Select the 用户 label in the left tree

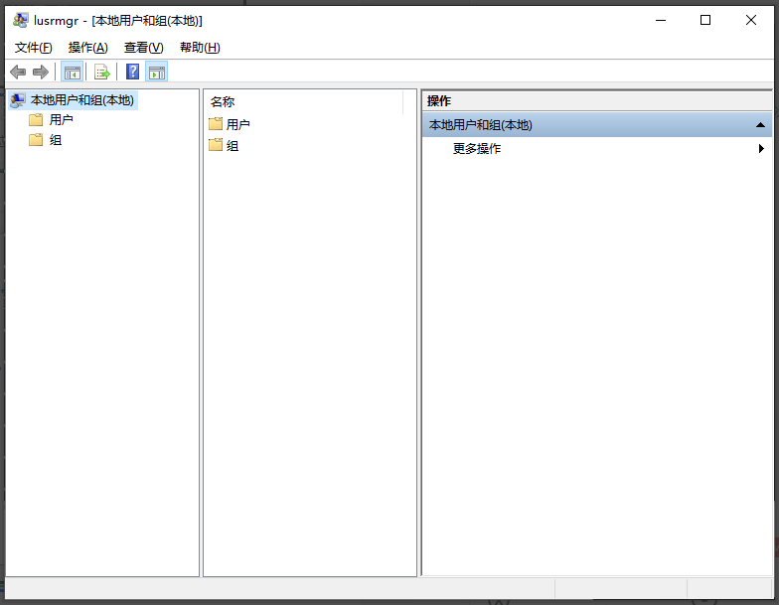point(62,119)
